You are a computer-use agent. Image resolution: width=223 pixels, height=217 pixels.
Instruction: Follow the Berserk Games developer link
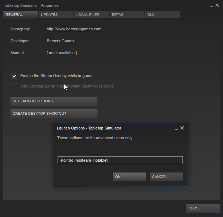[60, 41]
